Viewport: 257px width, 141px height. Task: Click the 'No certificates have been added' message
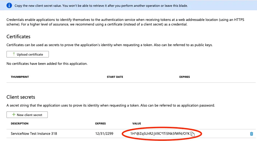coord(47,64)
